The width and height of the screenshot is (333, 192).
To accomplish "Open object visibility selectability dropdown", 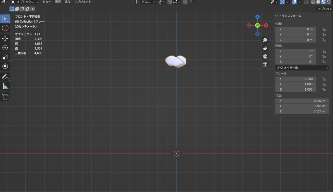I will click(x=274, y=2).
